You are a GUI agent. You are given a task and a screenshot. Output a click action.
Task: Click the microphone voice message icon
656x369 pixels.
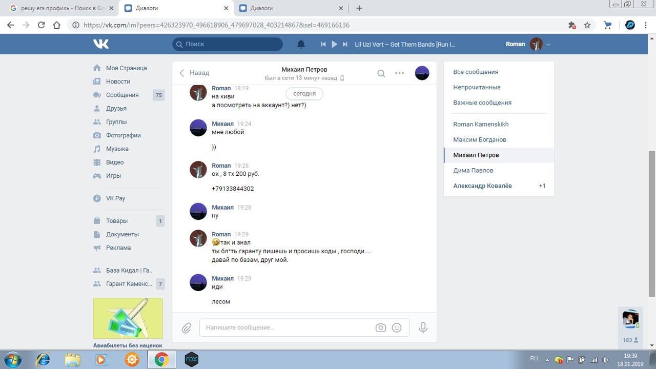point(423,327)
